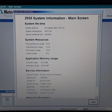Click the Metrohm label at the top right
The image size is (112, 112).
tap(109, 16)
